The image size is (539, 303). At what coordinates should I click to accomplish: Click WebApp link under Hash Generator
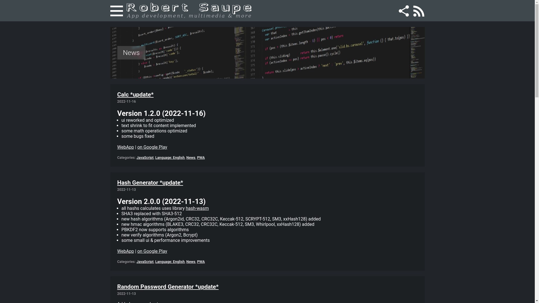pos(125,251)
